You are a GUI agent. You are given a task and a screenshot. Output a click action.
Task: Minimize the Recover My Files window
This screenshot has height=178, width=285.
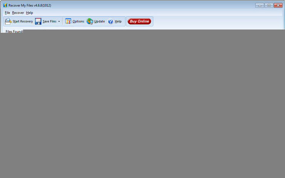pyautogui.click(x=260, y=5)
